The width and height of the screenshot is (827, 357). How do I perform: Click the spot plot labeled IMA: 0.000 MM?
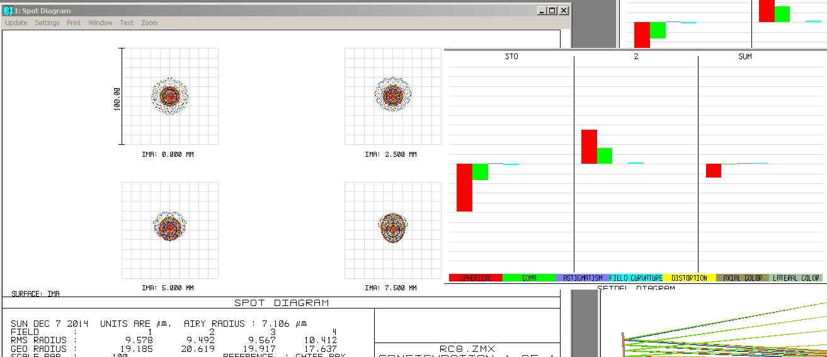[x=170, y=96]
